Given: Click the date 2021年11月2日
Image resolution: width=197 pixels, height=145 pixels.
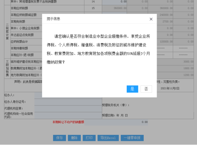Looking at the screenshot, I should (170, 88).
